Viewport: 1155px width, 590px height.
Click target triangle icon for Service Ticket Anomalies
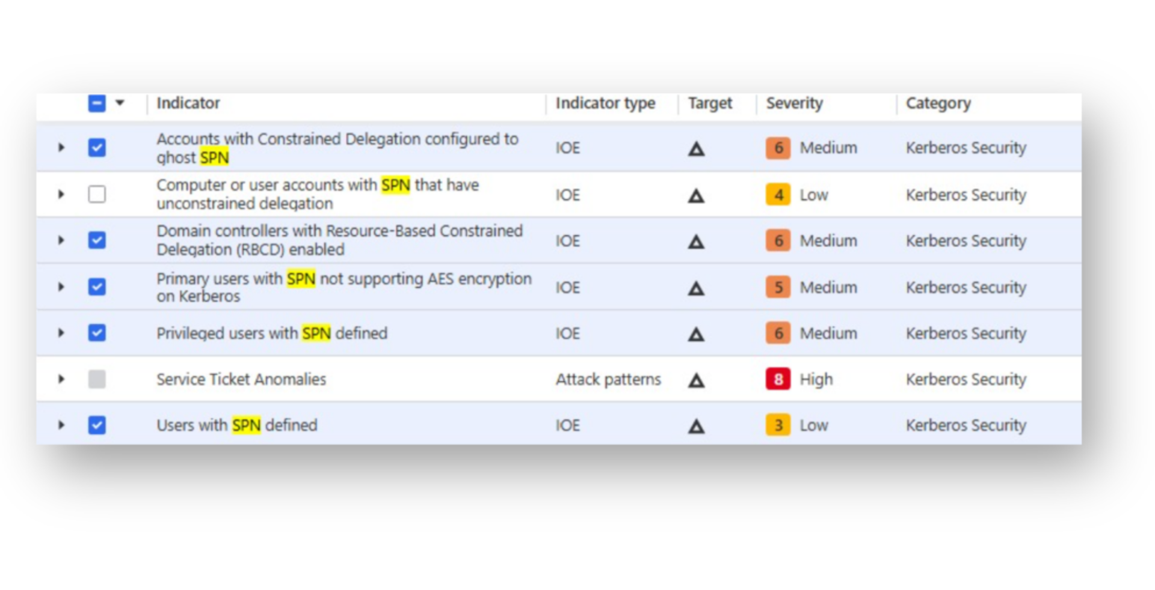696,380
